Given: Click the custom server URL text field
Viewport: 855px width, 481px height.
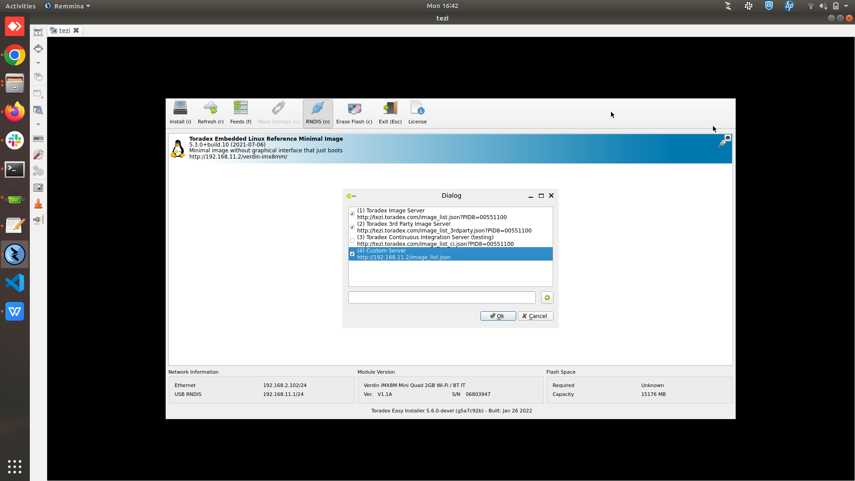Looking at the screenshot, I should (441, 298).
